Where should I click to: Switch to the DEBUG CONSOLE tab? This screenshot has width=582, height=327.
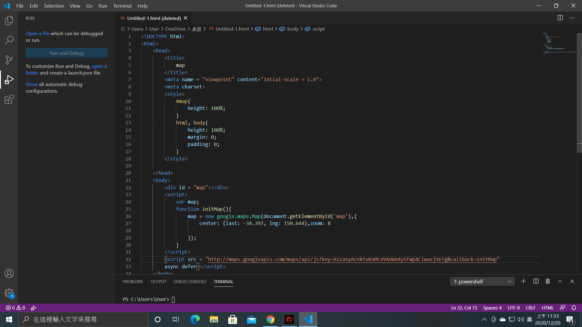[190, 282]
